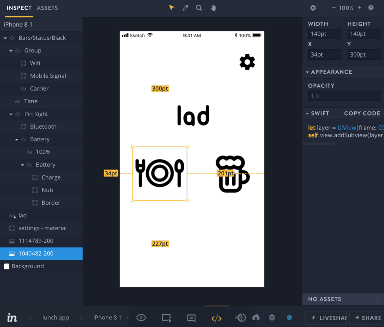Click the Copy Code button
The height and width of the screenshot is (327, 384).
click(x=362, y=113)
